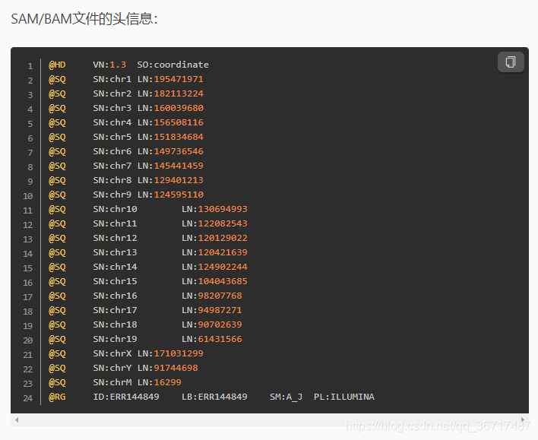538x440 pixels.
Task: Click the length value 171031299
Action: [179, 353]
